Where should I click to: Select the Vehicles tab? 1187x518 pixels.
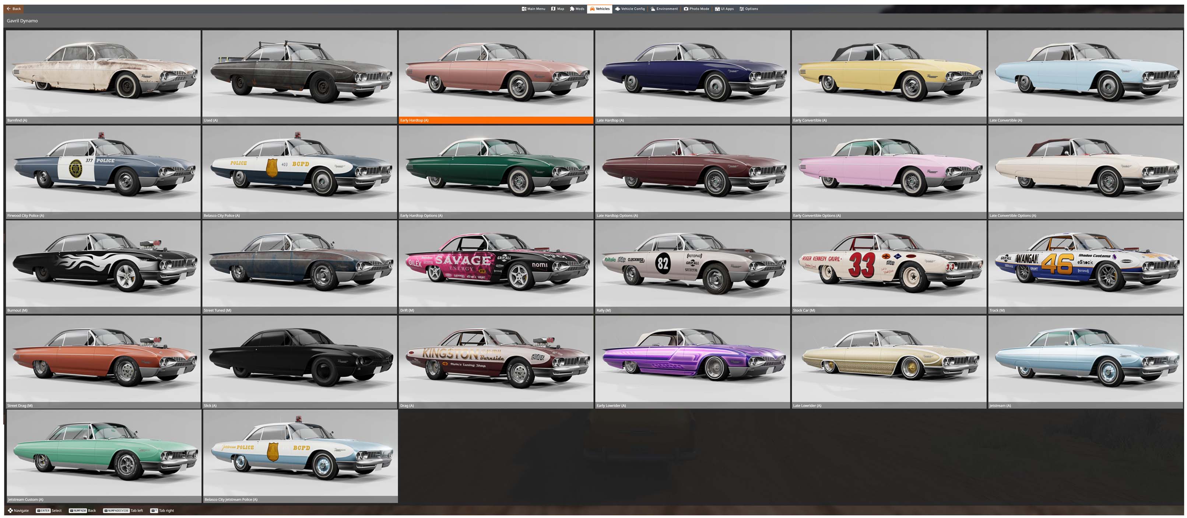pyautogui.click(x=600, y=9)
